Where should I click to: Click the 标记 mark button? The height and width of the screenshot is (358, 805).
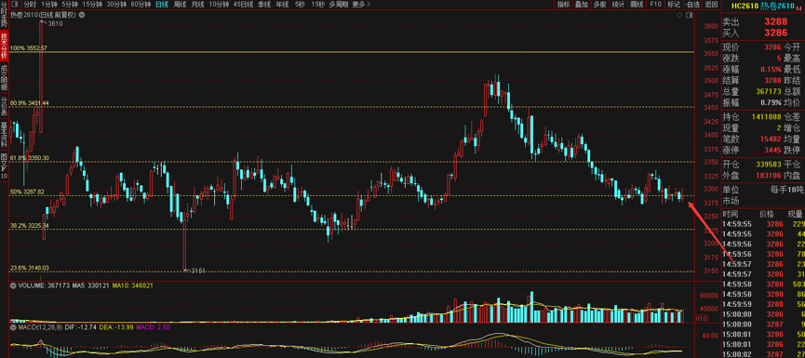coord(673,4)
